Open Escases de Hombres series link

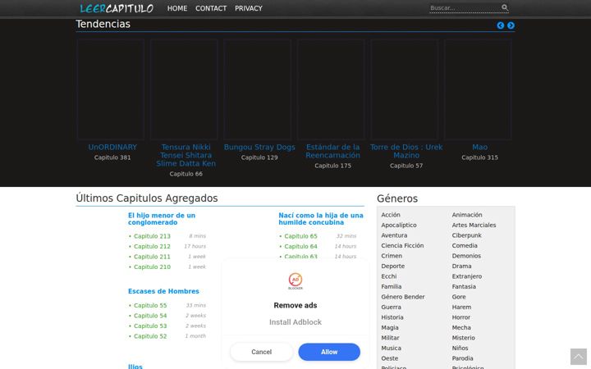(163, 291)
